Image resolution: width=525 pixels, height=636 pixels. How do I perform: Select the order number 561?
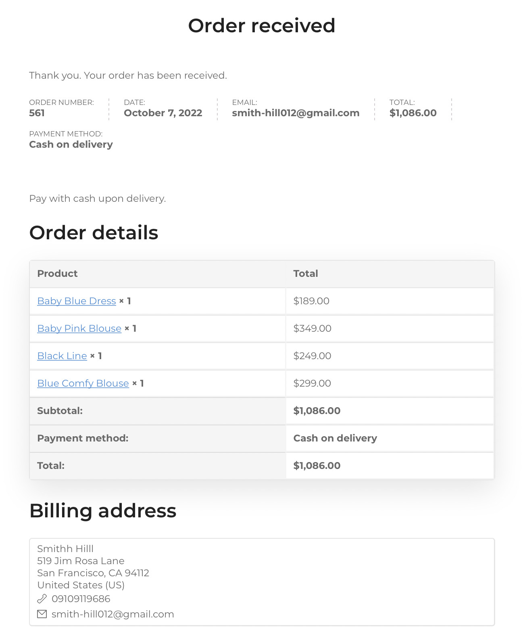pyautogui.click(x=37, y=113)
